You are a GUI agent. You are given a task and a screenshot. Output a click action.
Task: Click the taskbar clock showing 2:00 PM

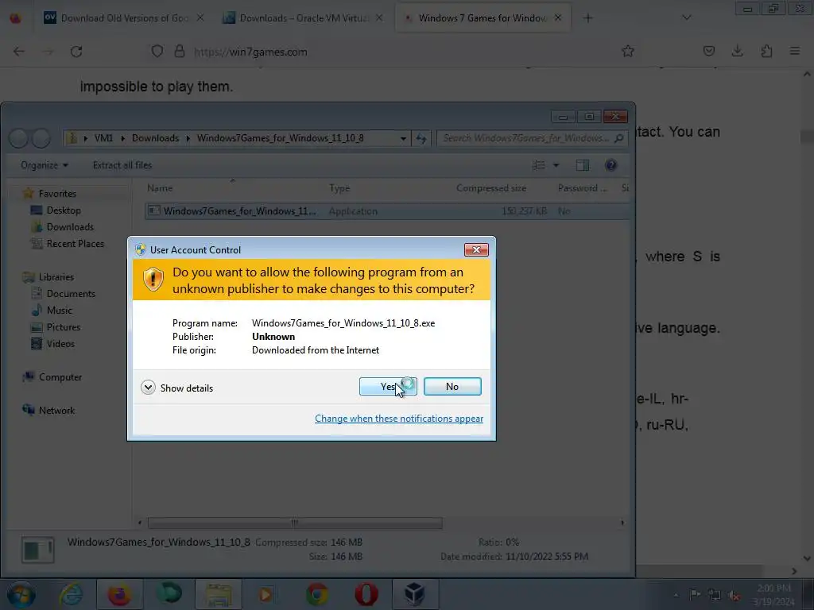point(773,594)
